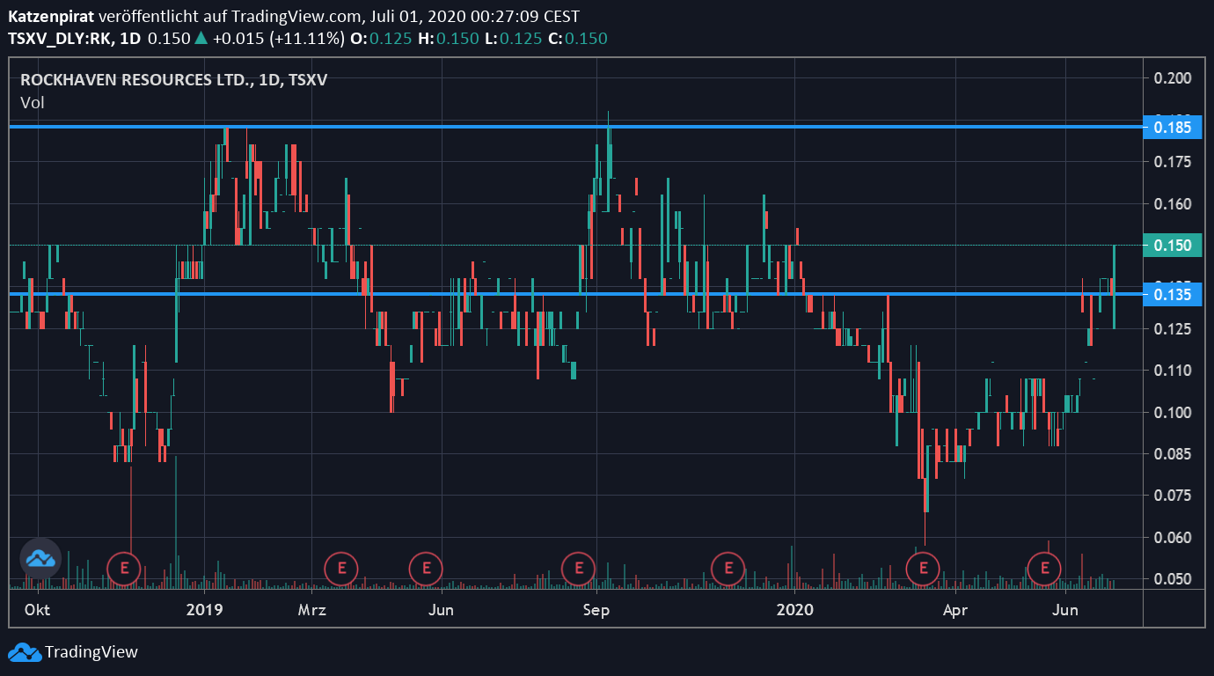Click the last earnings marker near Jun 2020
Viewport: 1214px width, 676px height.
tap(1045, 568)
